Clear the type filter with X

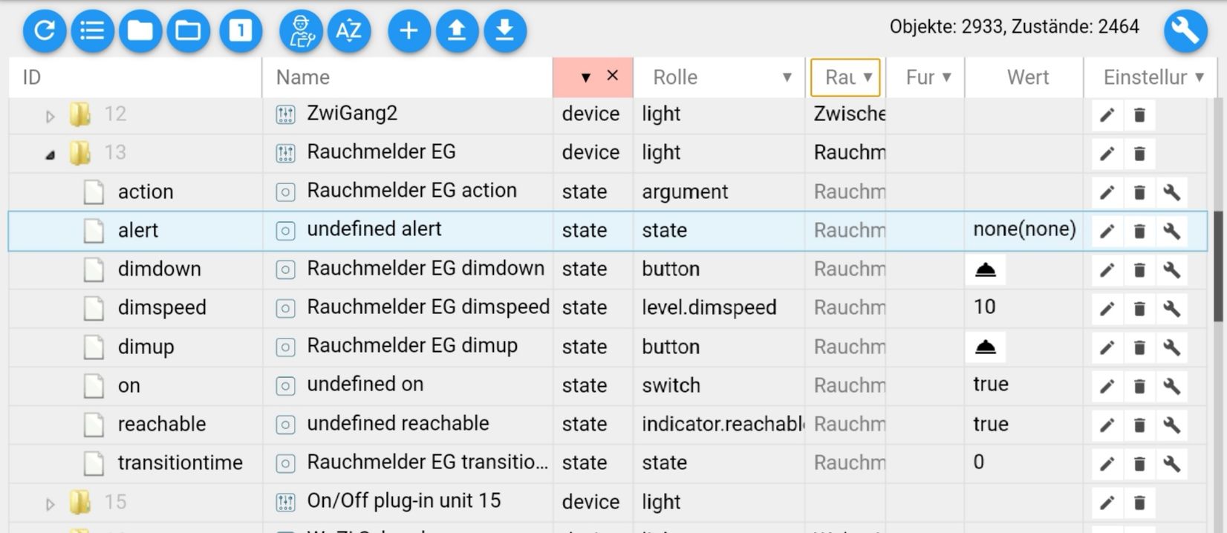click(613, 75)
